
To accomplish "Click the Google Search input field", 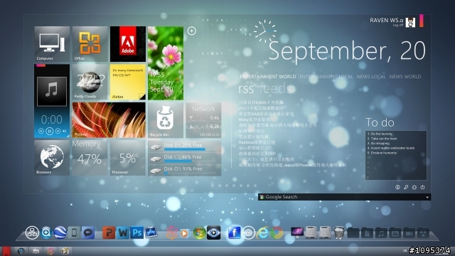I will coord(344,197).
